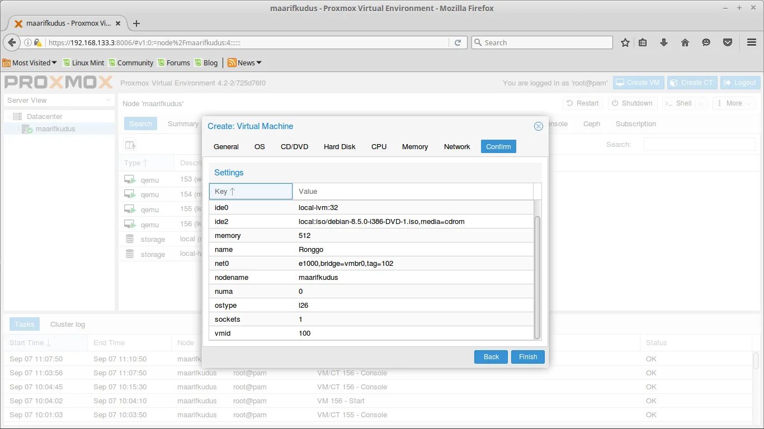Click the Value column header
Screen dimensions: 764x429
(413, 191)
